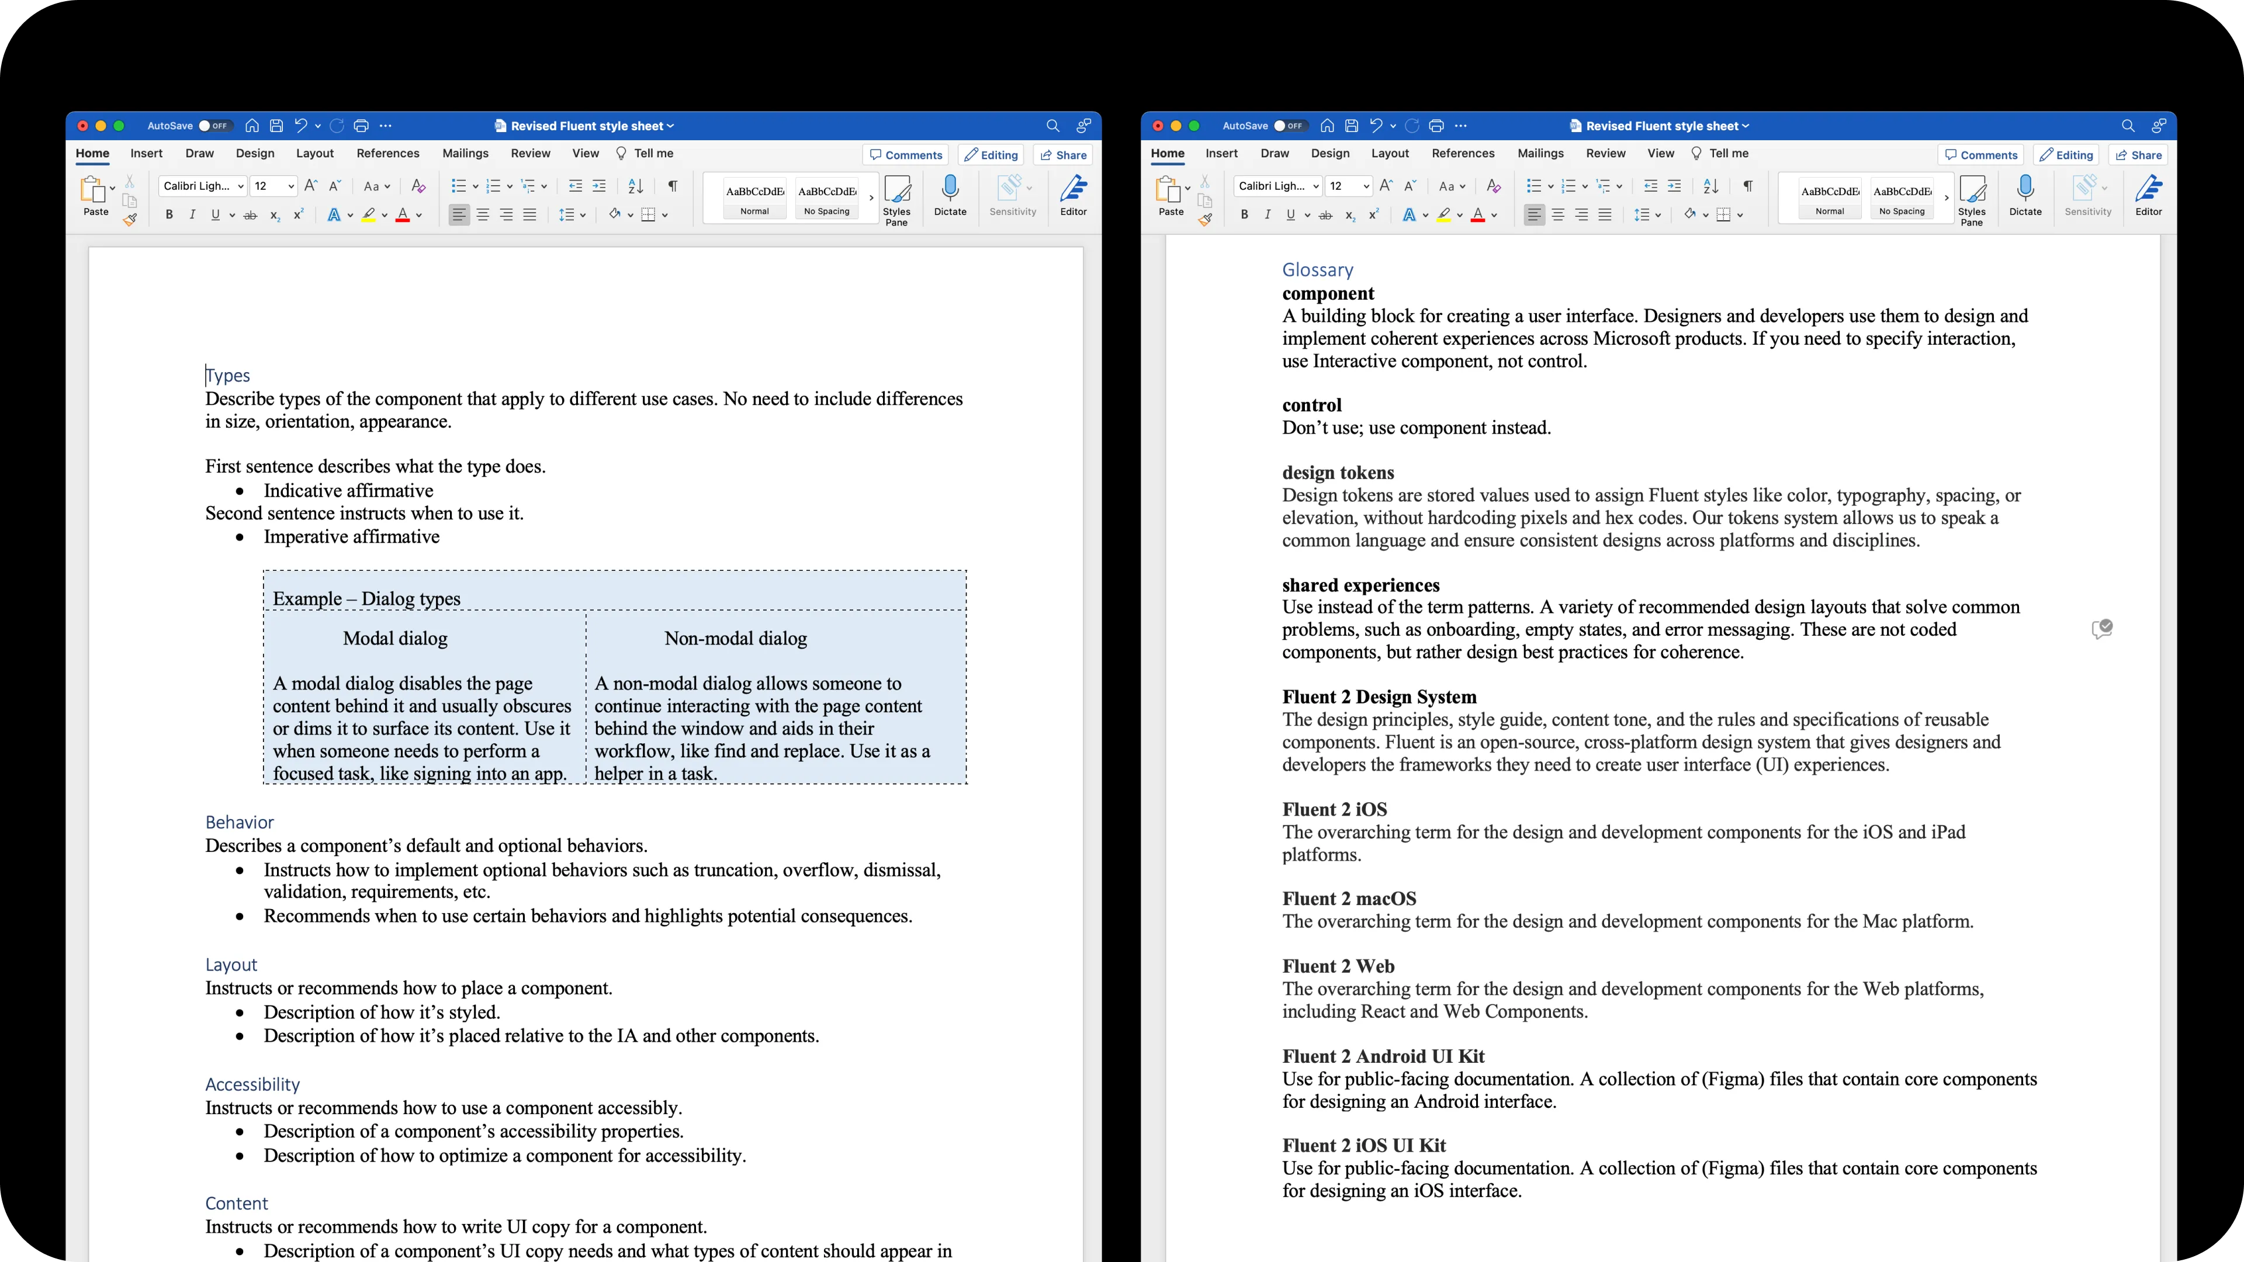Toggle Justify in the right window
Image resolution: width=2244 pixels, height=1262 pixels.
tap(1605, 214)
